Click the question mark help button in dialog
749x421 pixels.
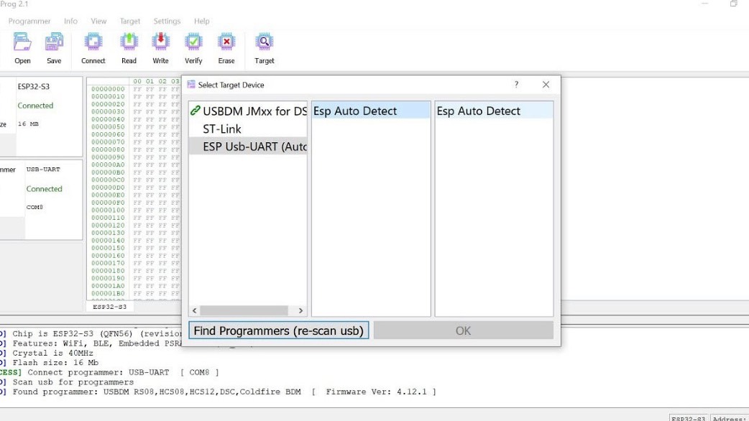tap(516, 85)
